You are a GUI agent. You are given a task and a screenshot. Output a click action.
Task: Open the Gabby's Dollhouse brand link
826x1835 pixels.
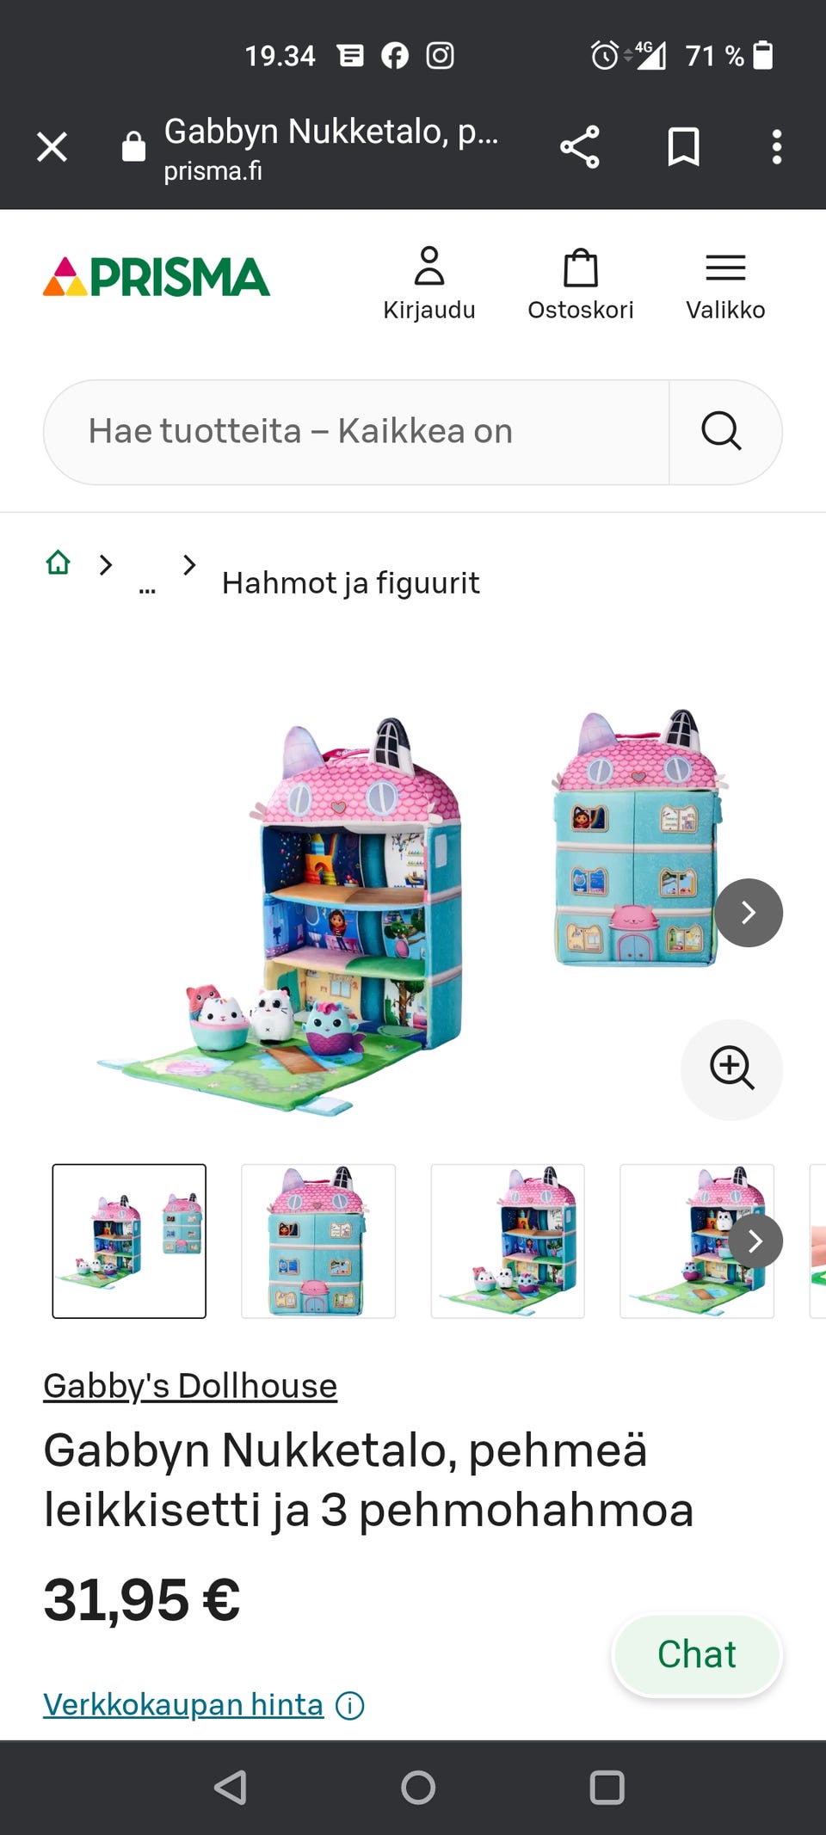tap(190, 1386)
